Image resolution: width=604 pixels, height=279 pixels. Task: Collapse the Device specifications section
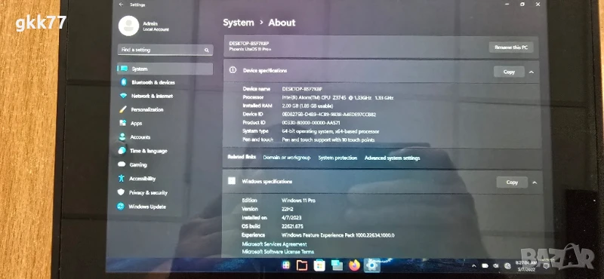532,72
